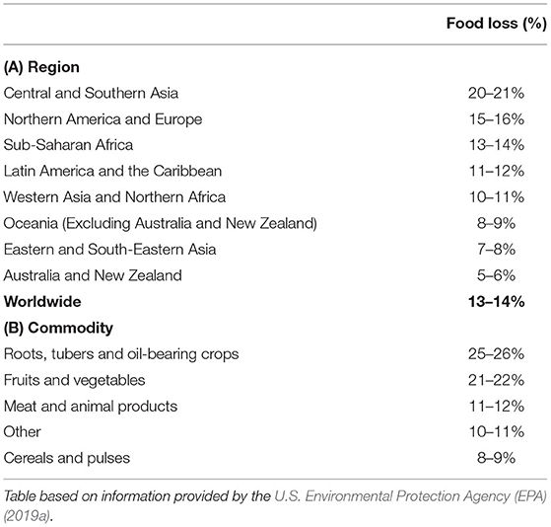Select Roots, tubers and oil-bearing crops label
This screenshot has width=551, height=527.
121,354
